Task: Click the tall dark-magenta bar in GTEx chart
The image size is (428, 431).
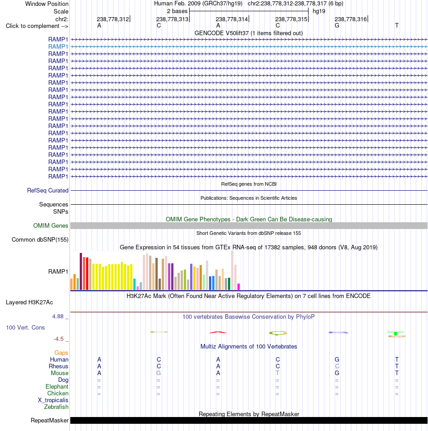Action: [81, 271]
